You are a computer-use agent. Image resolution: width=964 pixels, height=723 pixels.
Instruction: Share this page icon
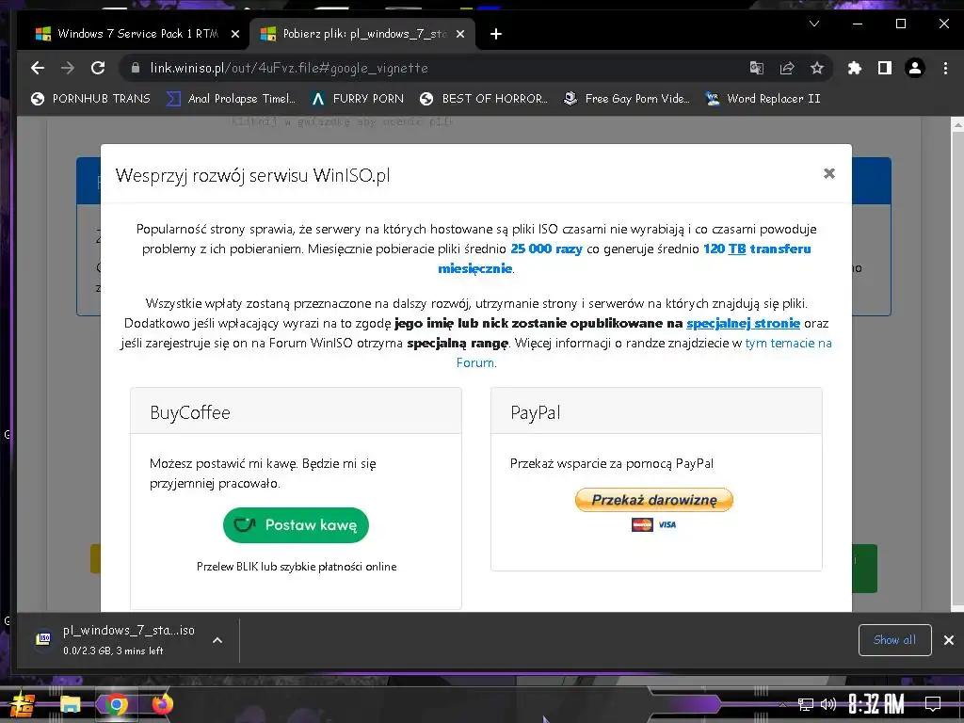[x=787, y=68]
